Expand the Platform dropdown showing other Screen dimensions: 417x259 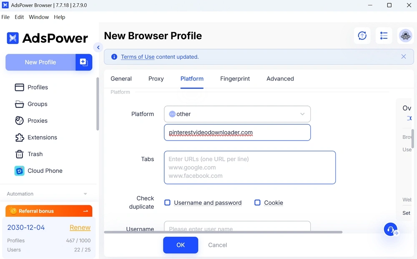click(x=237, y=114)
